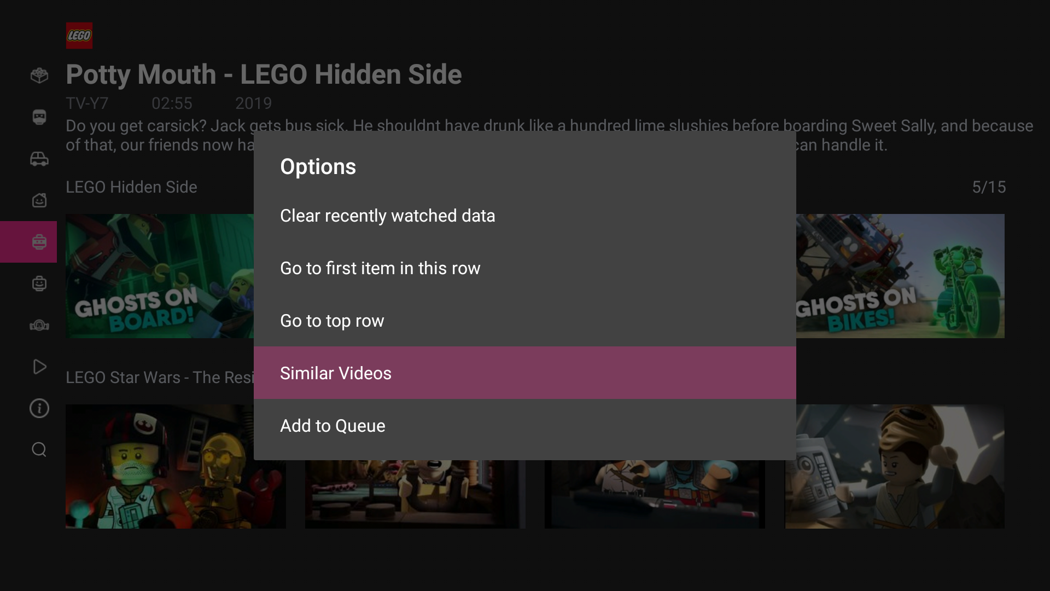Select the Similar Videos option
Viewport: 1050px width, 591px height.
coord(336,373)
